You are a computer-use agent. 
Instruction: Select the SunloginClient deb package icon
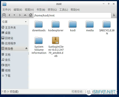tap(56, 40)
